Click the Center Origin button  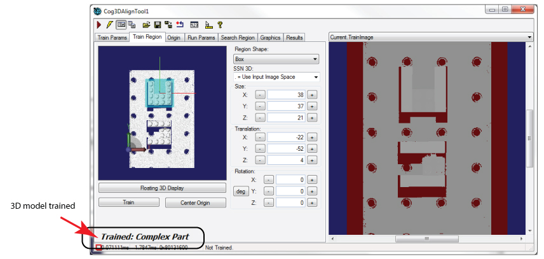196,203
